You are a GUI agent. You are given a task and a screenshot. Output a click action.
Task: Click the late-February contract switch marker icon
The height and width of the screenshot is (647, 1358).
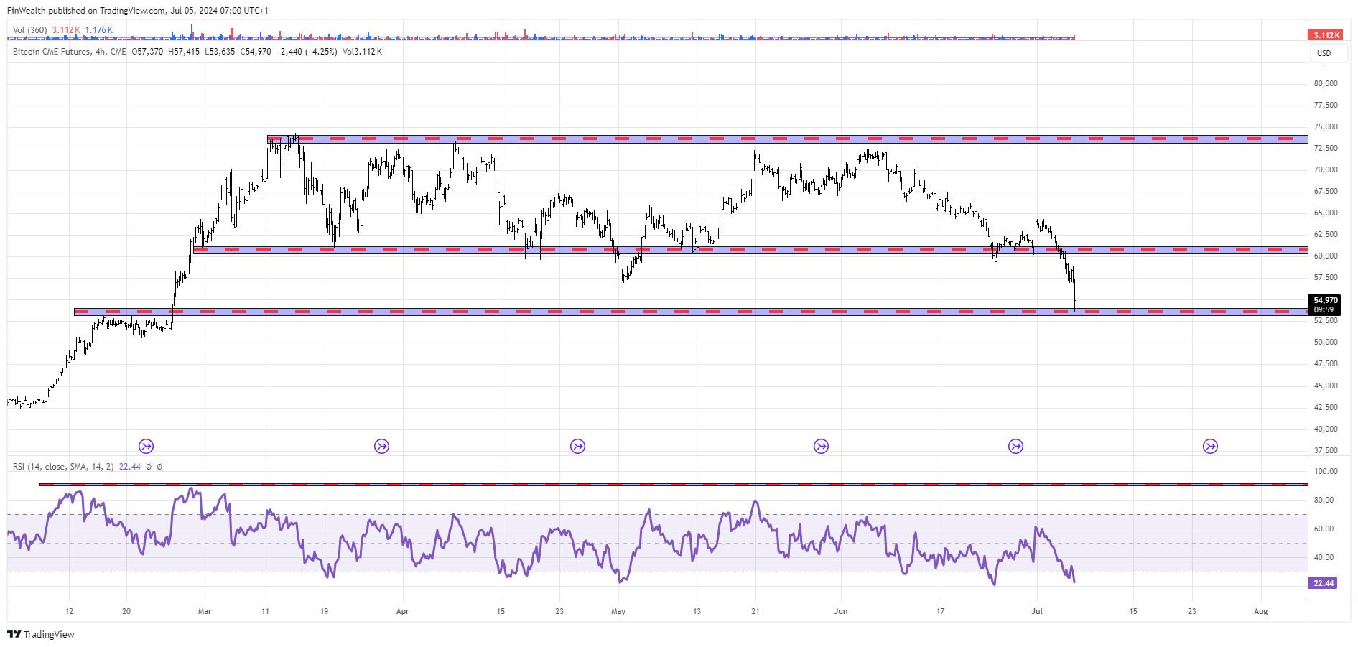pos(146,447)
